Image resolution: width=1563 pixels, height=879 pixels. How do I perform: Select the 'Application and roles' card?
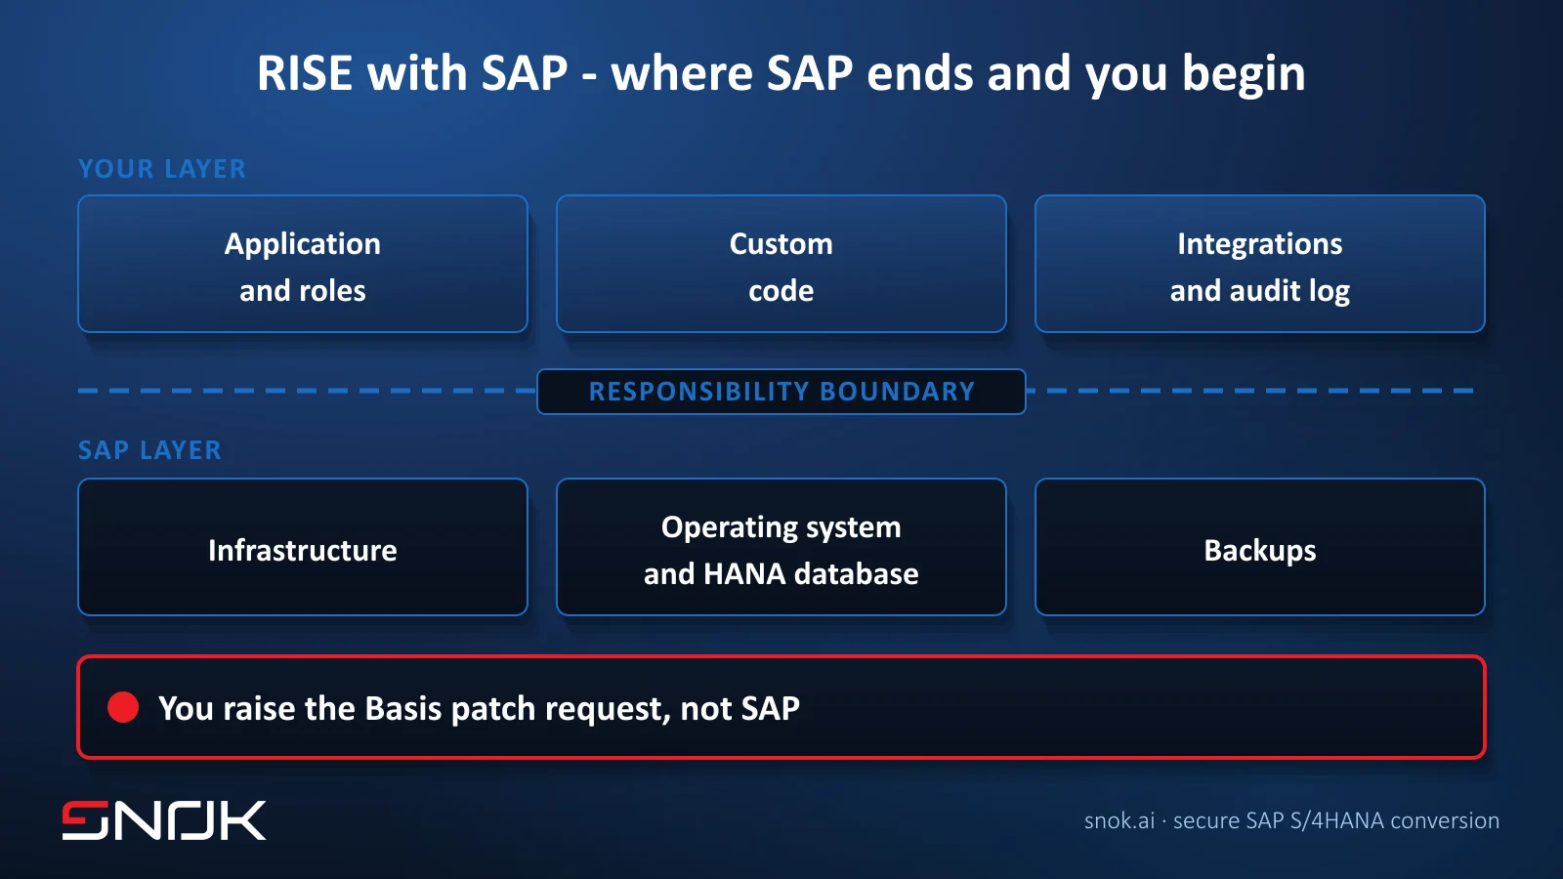click(303, 264)
